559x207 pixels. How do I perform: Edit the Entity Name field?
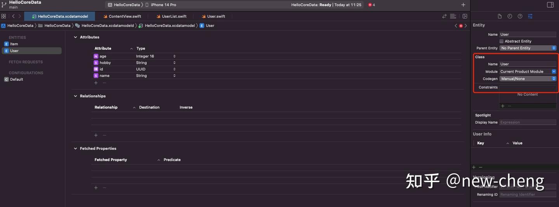[x=528, y=35]
